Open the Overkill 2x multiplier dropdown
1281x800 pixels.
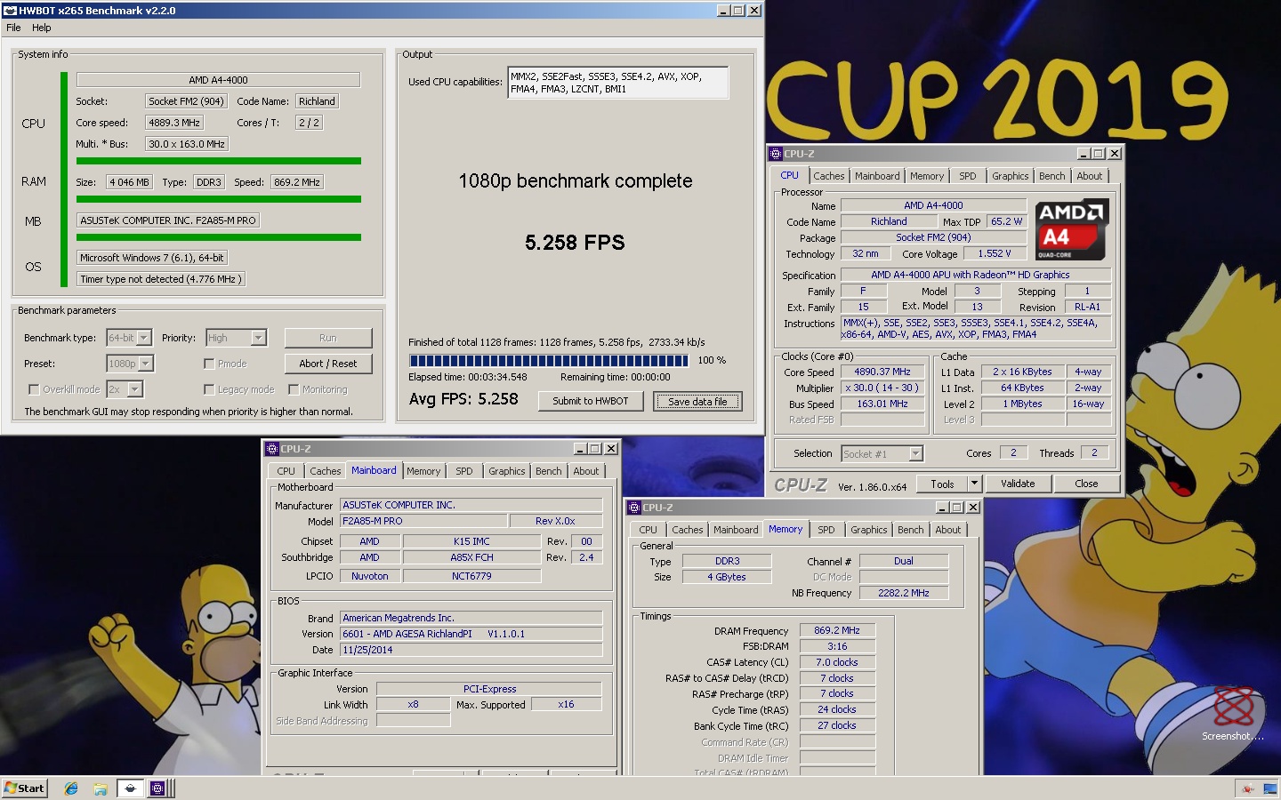tap(125, 389)
